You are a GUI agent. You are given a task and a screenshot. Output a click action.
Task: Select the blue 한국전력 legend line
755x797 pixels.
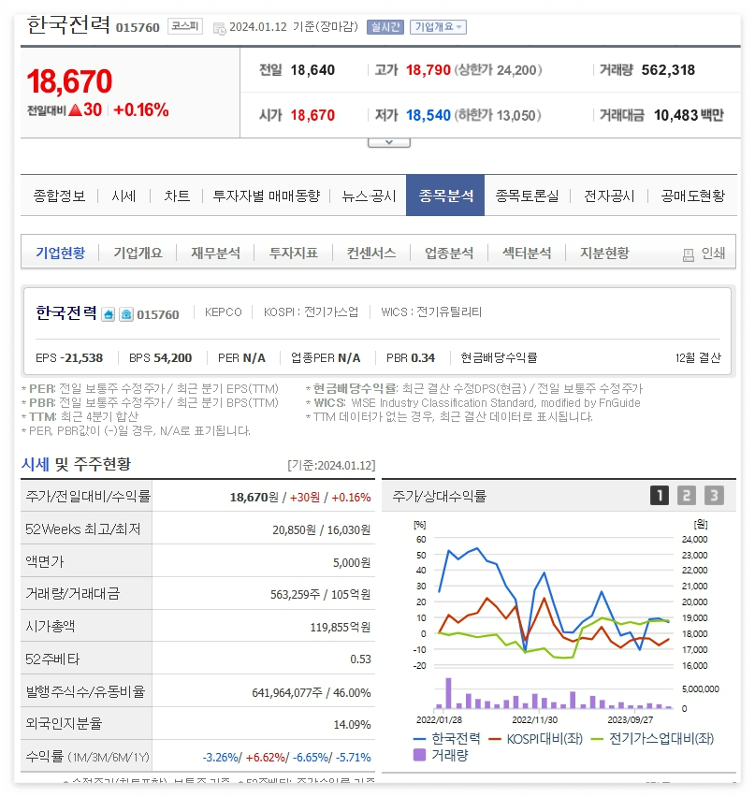[419, 739]
